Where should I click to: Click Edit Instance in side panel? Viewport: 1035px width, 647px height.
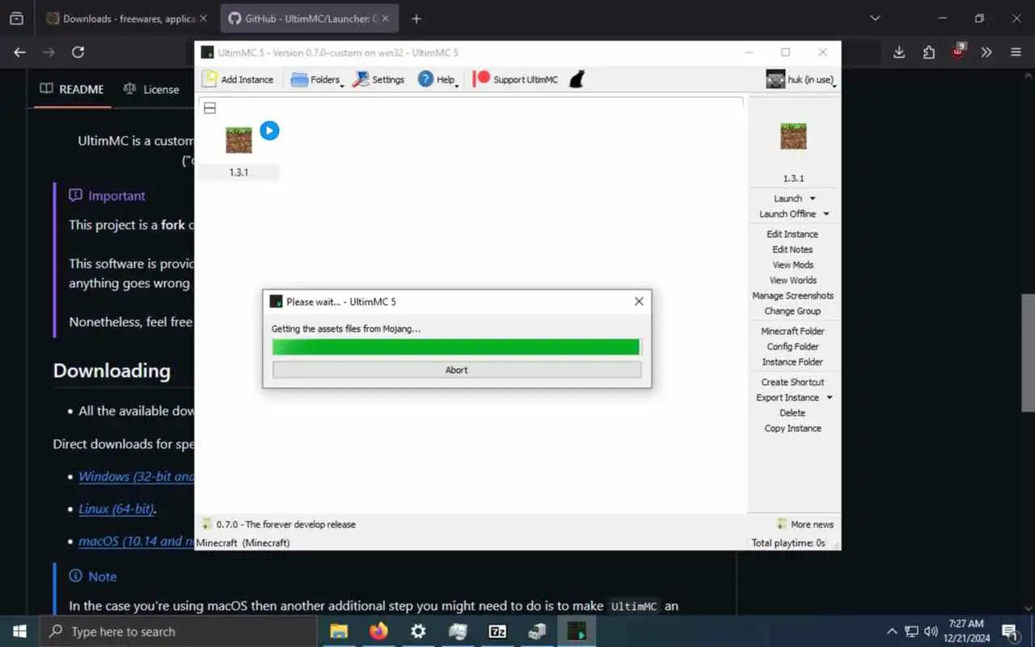click(792, 234)
